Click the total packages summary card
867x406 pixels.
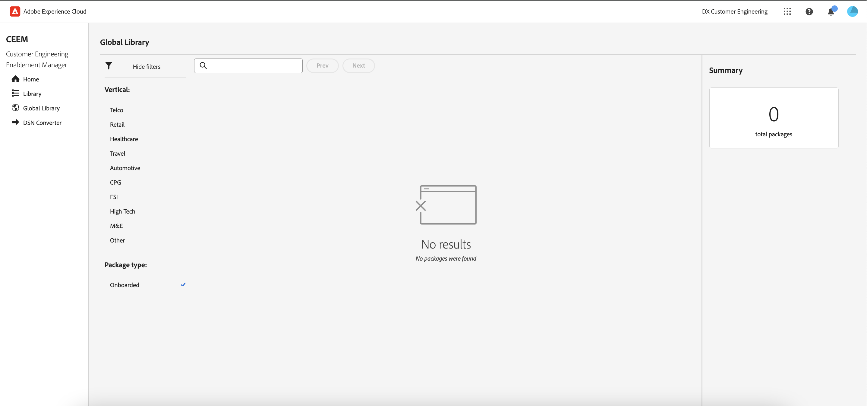point(774,118)
